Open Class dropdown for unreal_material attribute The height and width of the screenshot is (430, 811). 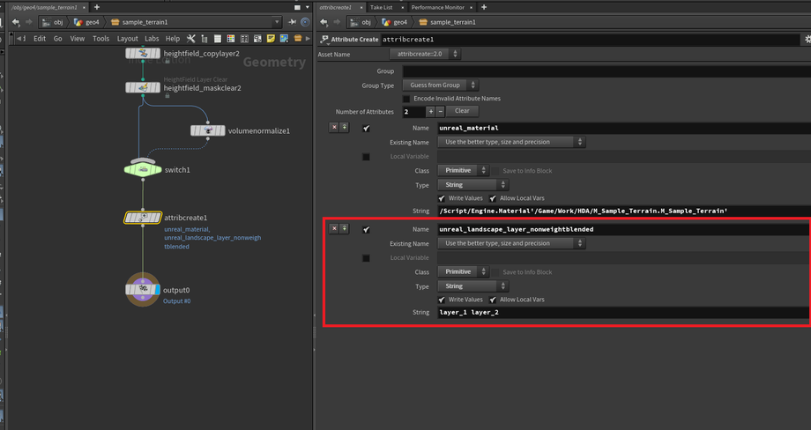(x=465, y=170)
